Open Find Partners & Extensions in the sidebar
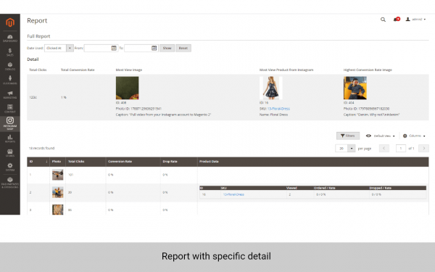 click(10, 183)
